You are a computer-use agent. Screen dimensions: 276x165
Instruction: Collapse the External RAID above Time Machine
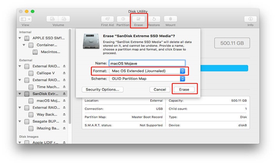(x=20, y=80)
